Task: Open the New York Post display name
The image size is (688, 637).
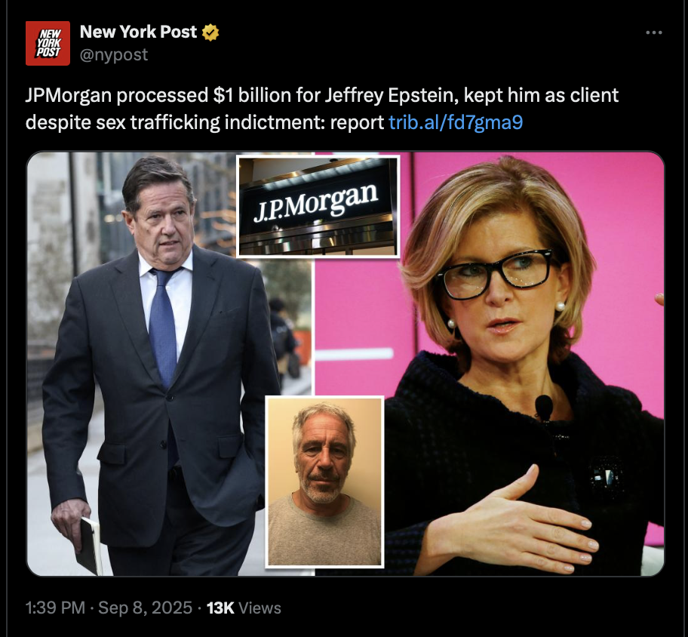Action: coord(138,32)
